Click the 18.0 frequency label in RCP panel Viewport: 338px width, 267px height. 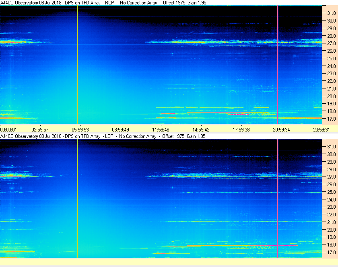click(x=332, y=111)
